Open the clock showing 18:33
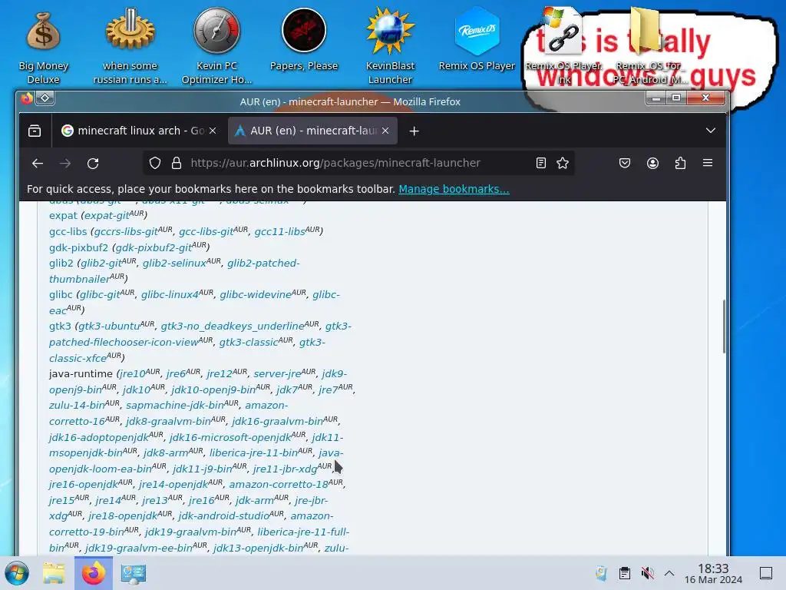Viewport: 786px width, 590px height. [713, 573]
